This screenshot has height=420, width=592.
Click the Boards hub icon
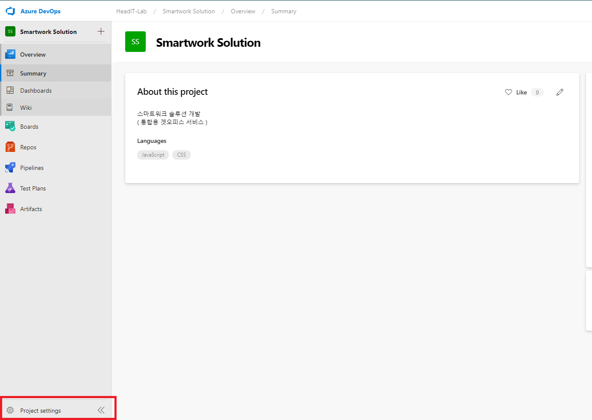point(10,127)
